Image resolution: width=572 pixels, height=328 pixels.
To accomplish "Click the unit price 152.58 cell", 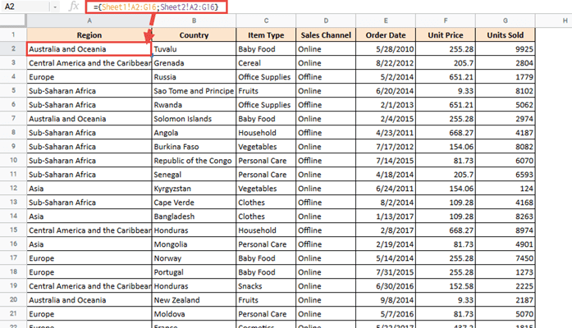I will pos(446,285).
